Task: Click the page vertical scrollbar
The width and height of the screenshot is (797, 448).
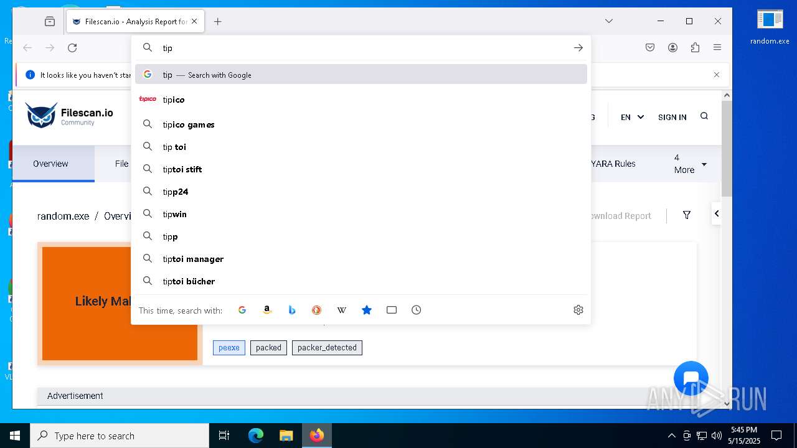Action: pyautogui.click(x=727, y=147)
